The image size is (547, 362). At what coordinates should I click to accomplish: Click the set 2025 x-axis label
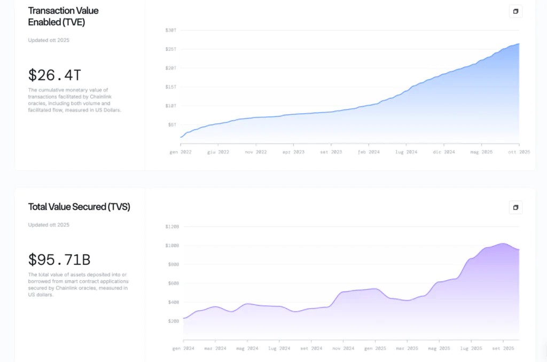tap(503, 348)
